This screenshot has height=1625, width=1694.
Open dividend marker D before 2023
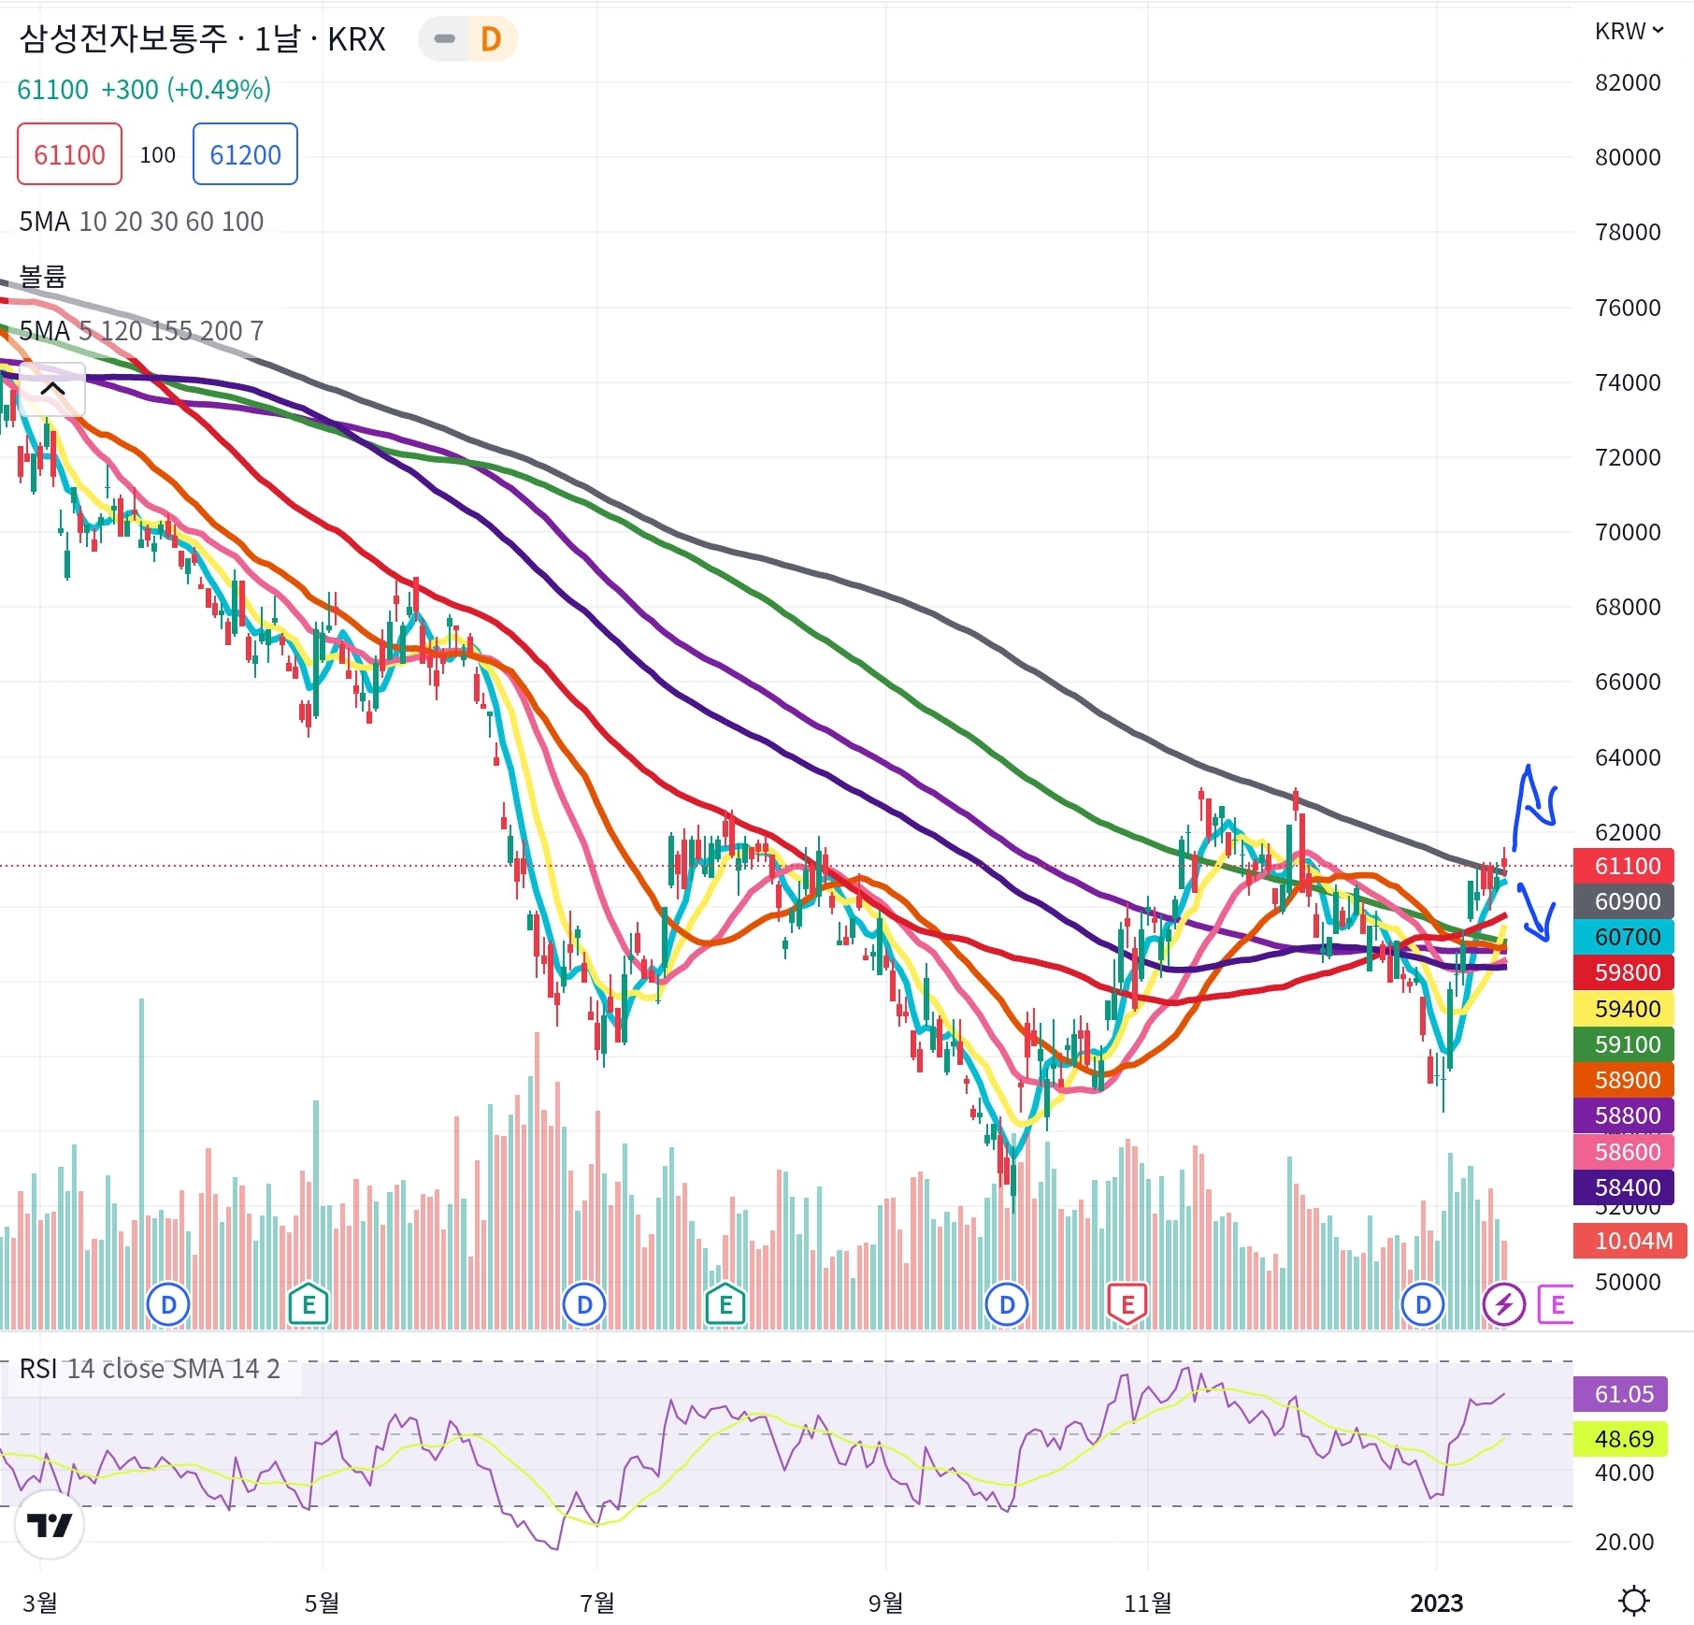[1423, 1304]
